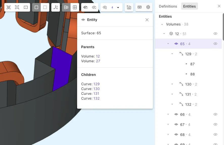Toggle visibility of surface 68
This screenshot has width=224, height=145.
tap(215, 134)
